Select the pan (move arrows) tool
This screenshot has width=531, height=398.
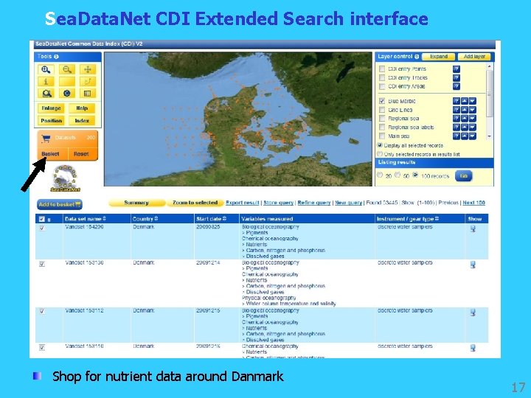coord(88,70)
